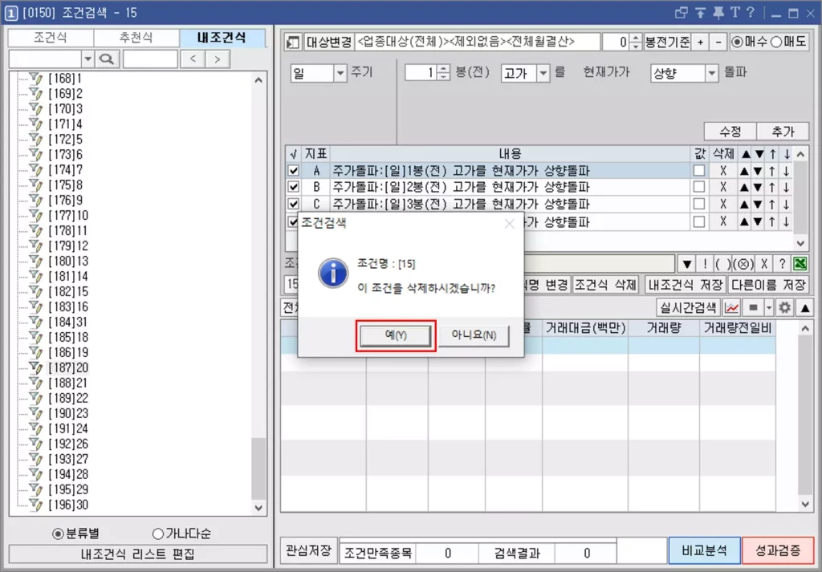This screenshot has height=572, width=822.
Task: Open the 고가 price type dropdown
Action: [x=543, y=73]
